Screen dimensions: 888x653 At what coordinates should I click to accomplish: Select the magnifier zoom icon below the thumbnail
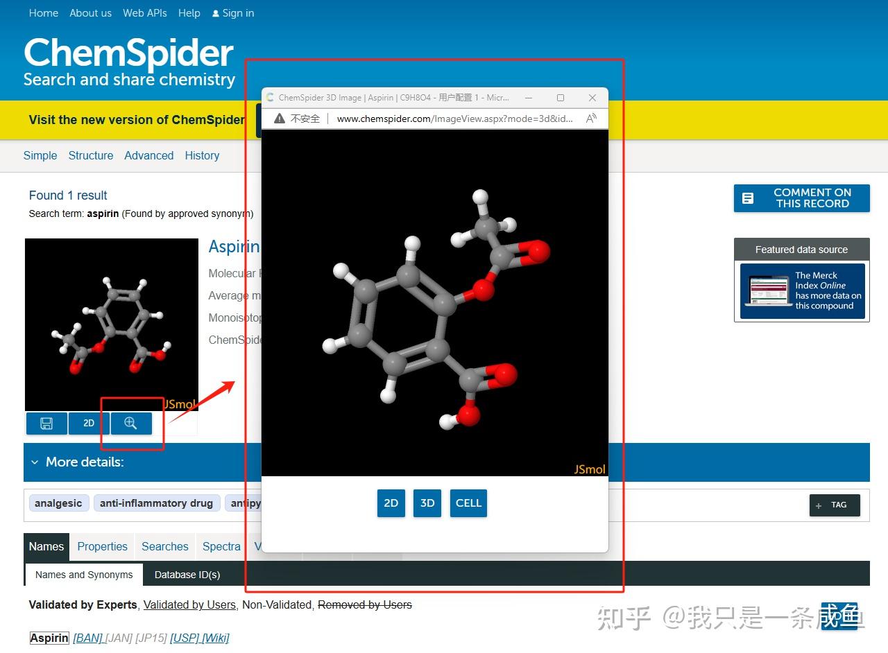tap(130, 423)
